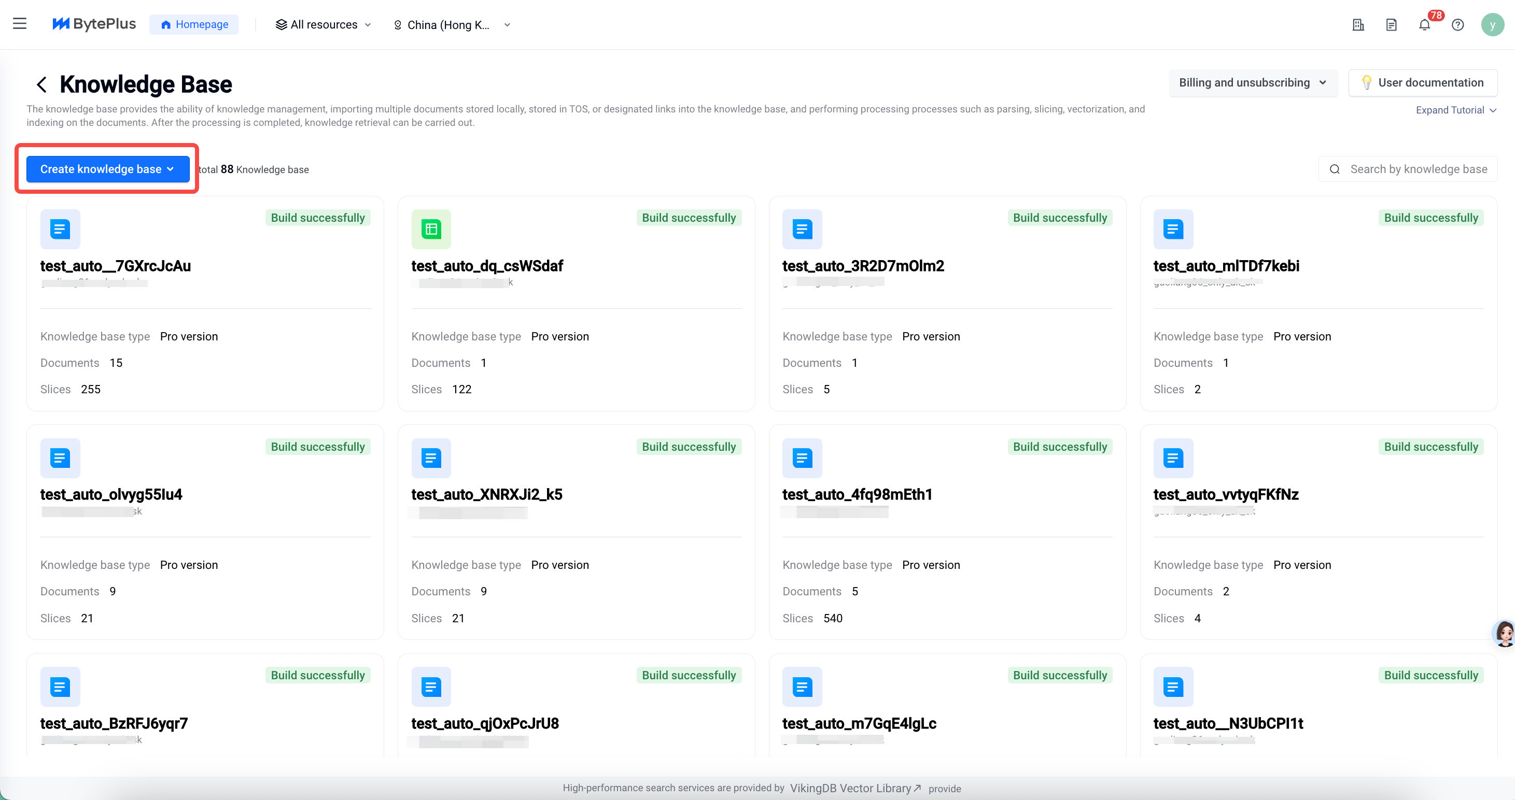The width and height of the screenshot is (1515, 800).
Task: Click the user avatar 'y'
Action: click(x=1492, y=25)
